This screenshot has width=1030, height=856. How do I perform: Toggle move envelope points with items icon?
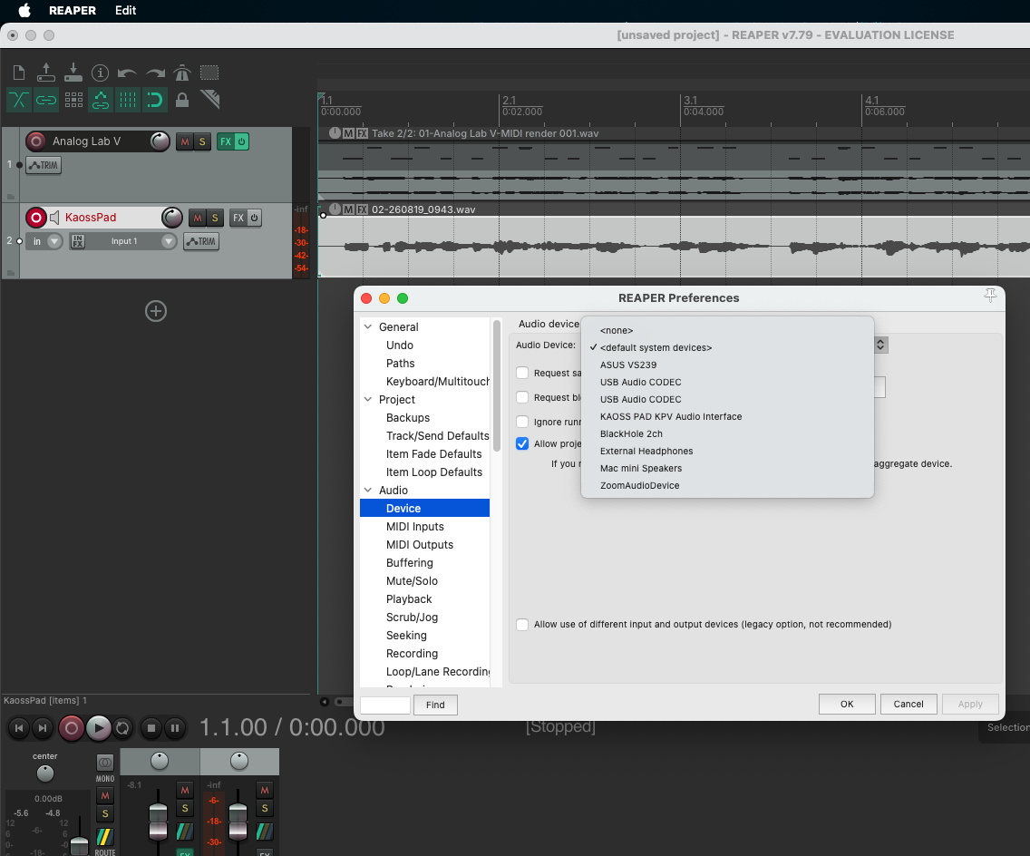click(x=101, y=100)
